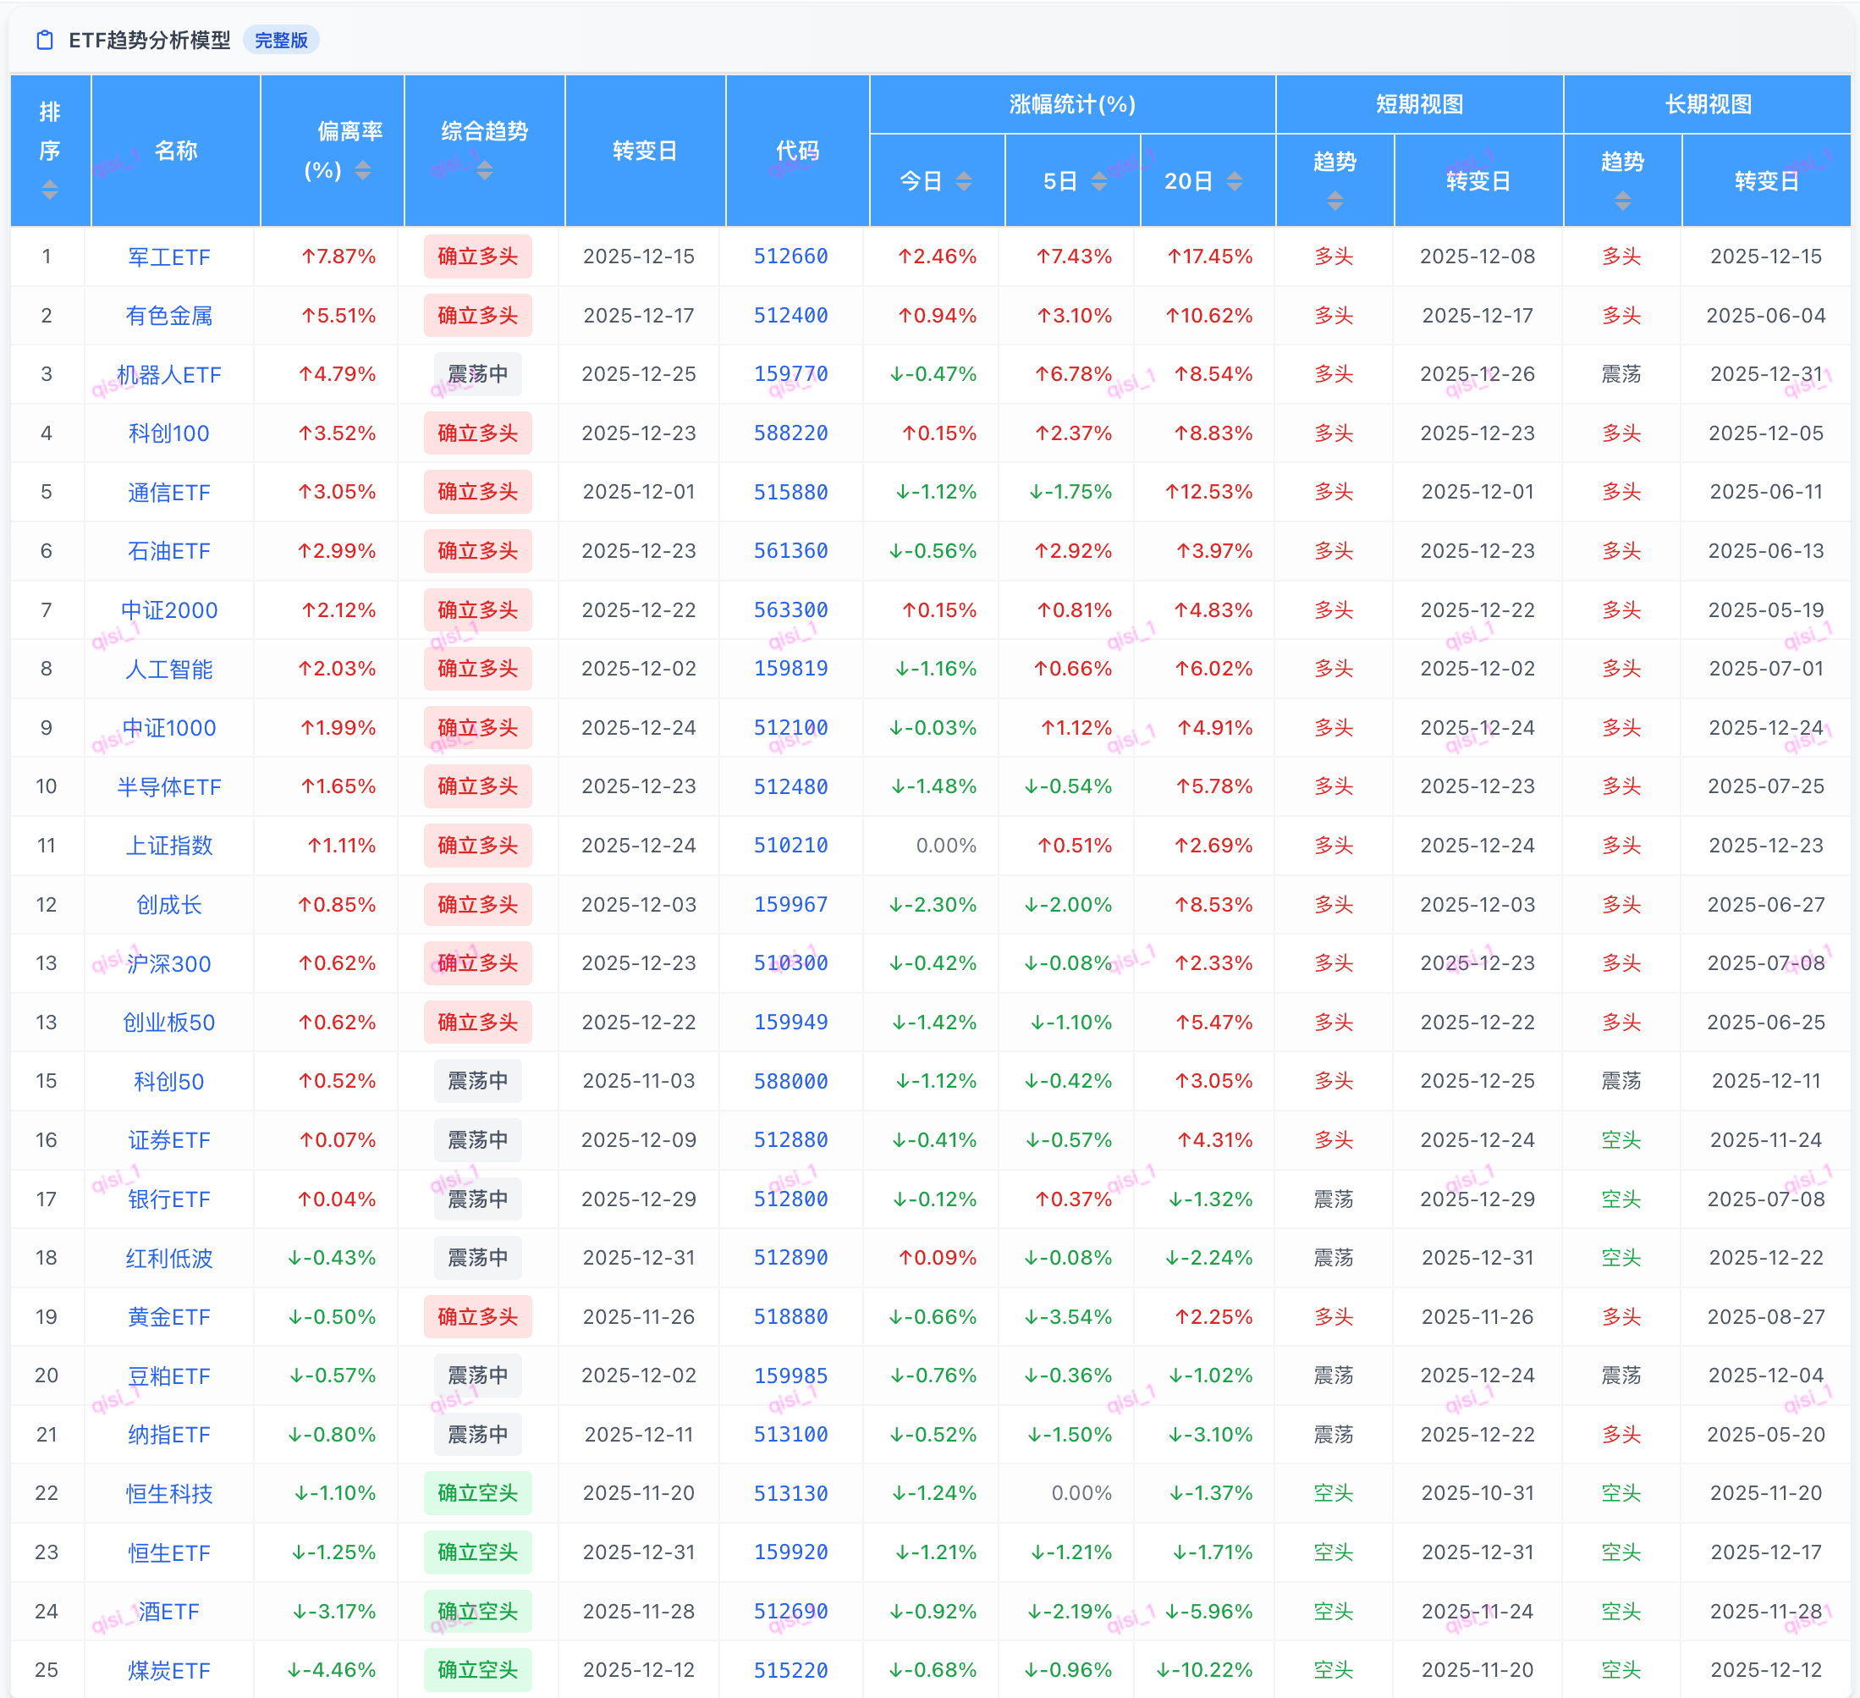The height and width of the screenshot is (1698, 1860).
Task: Click the 完整版 badge
Action: (282, 40)
